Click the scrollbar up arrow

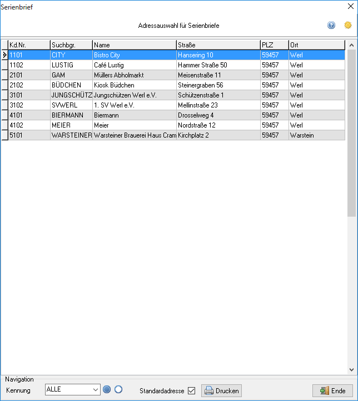(352, 45)
